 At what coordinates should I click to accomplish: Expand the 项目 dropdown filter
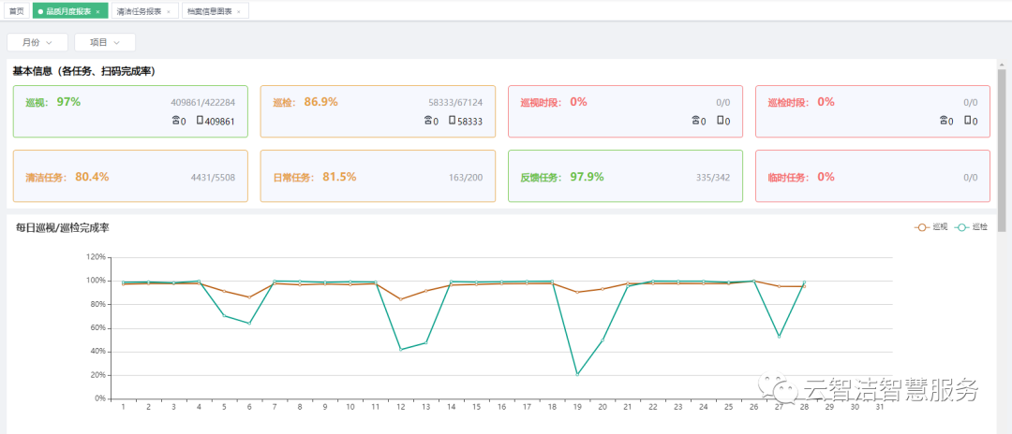coord(105,43)
